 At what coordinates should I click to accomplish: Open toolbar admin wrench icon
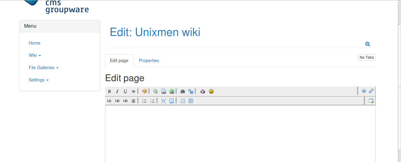[371, 91]
